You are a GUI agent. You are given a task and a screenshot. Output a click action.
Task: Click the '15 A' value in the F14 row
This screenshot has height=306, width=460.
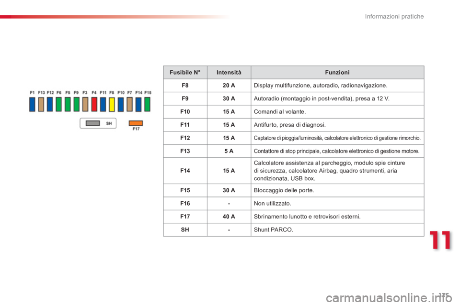pos(229,171)
